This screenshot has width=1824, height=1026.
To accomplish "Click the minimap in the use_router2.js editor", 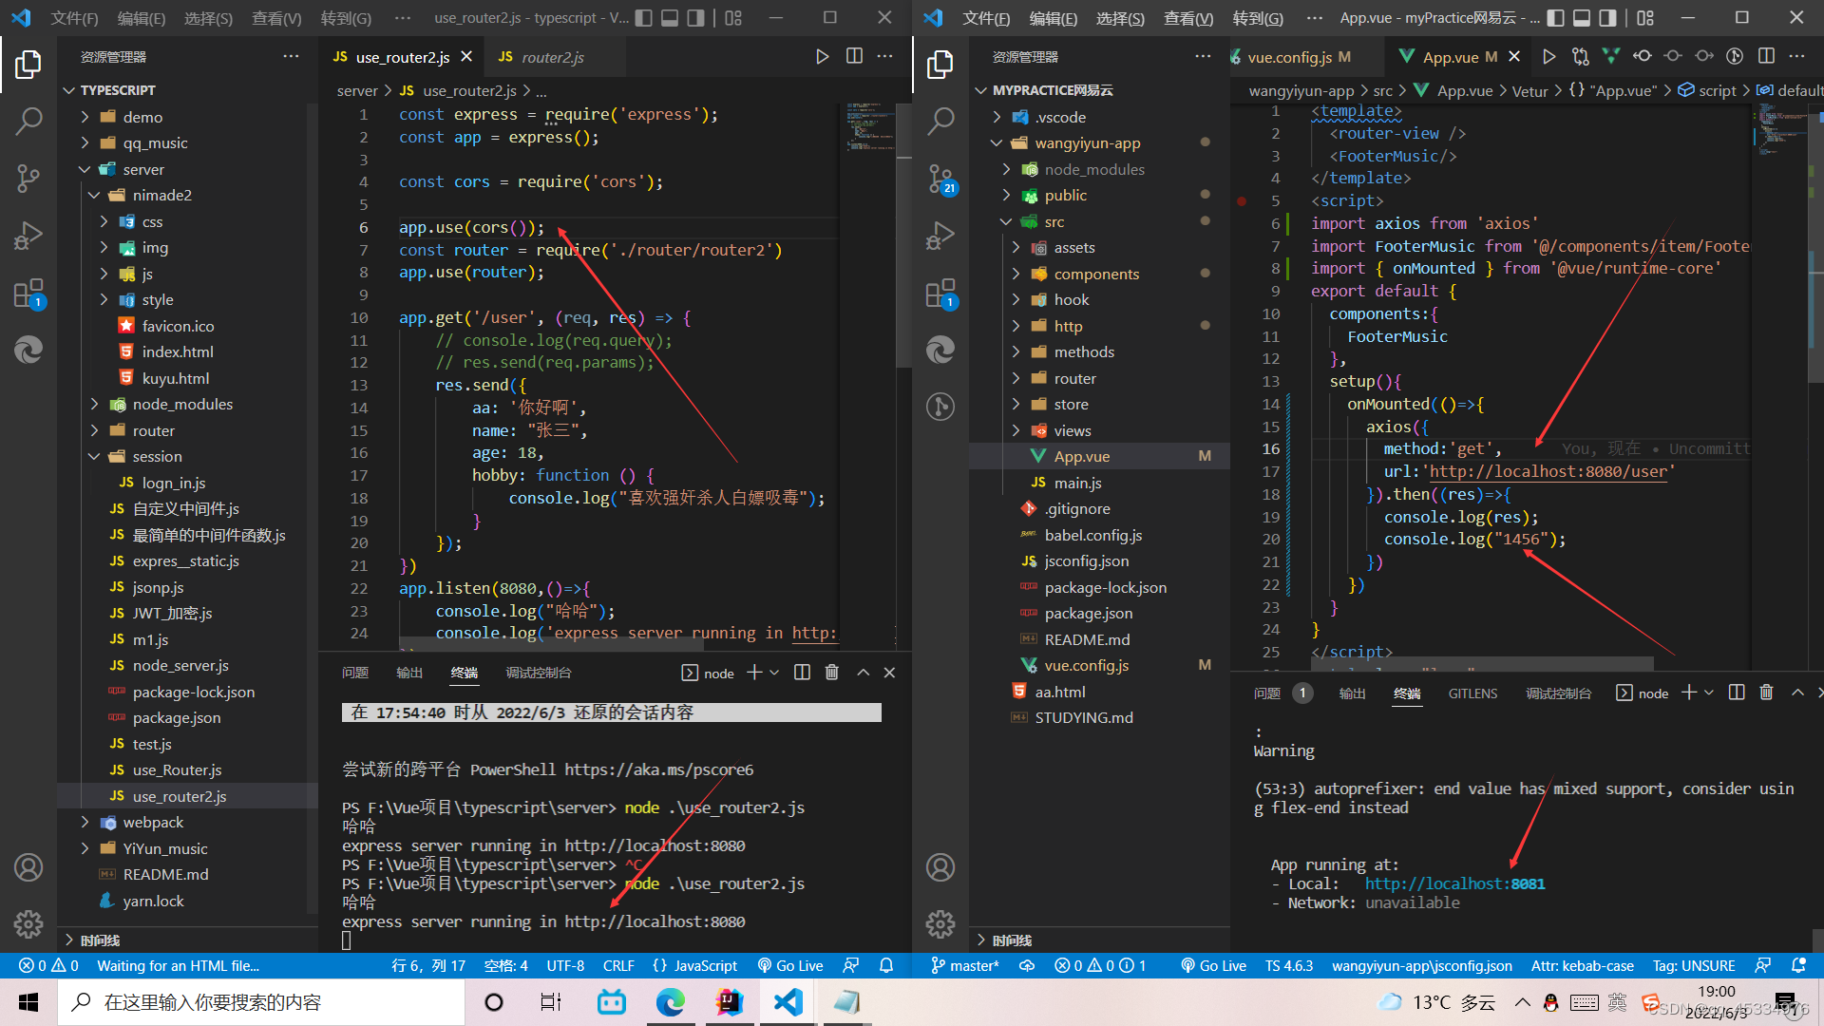I will click(x=866, y=128).
